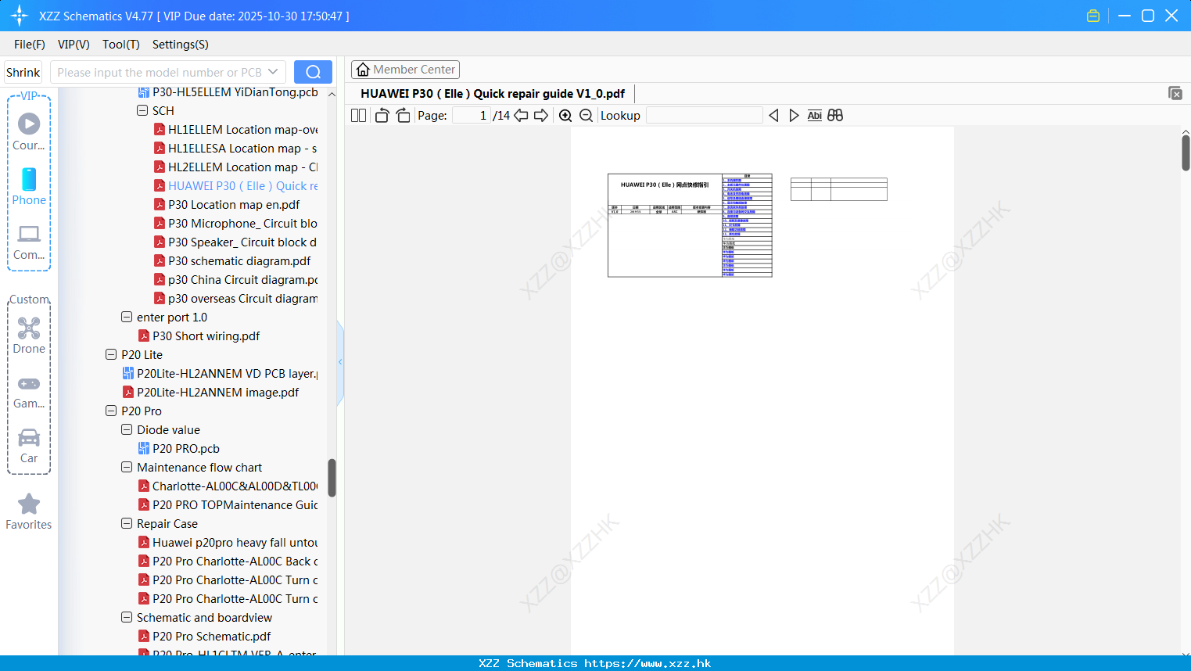Collapse the enter port 1.0 folder

[x=127, y=318]
